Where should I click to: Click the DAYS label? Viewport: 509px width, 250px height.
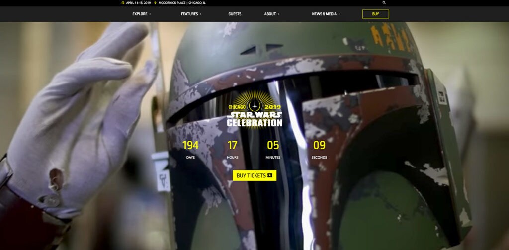click(x=190, y=158)
